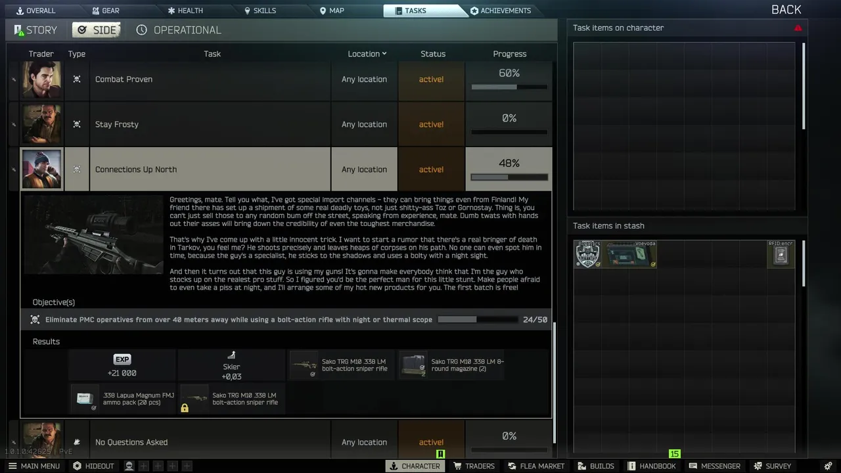
Task: Click Skier portrait on Connections Up North
Action: [41, 169]
